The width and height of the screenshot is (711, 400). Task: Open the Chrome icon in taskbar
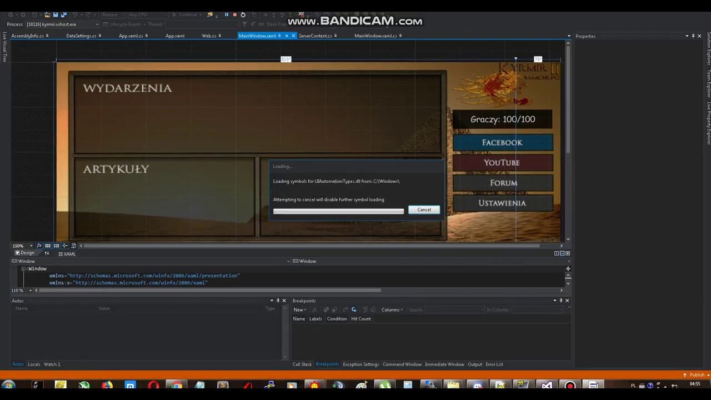(177, 386)
